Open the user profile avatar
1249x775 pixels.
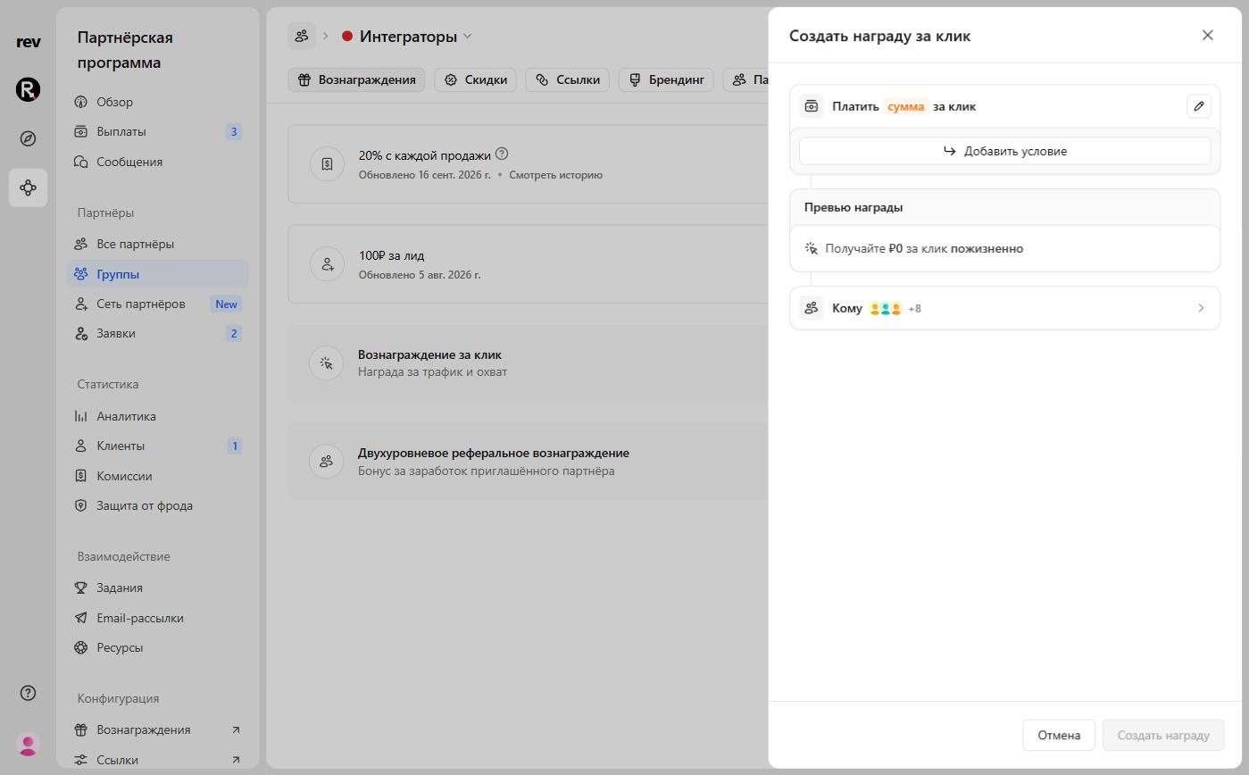pos(29,744)
